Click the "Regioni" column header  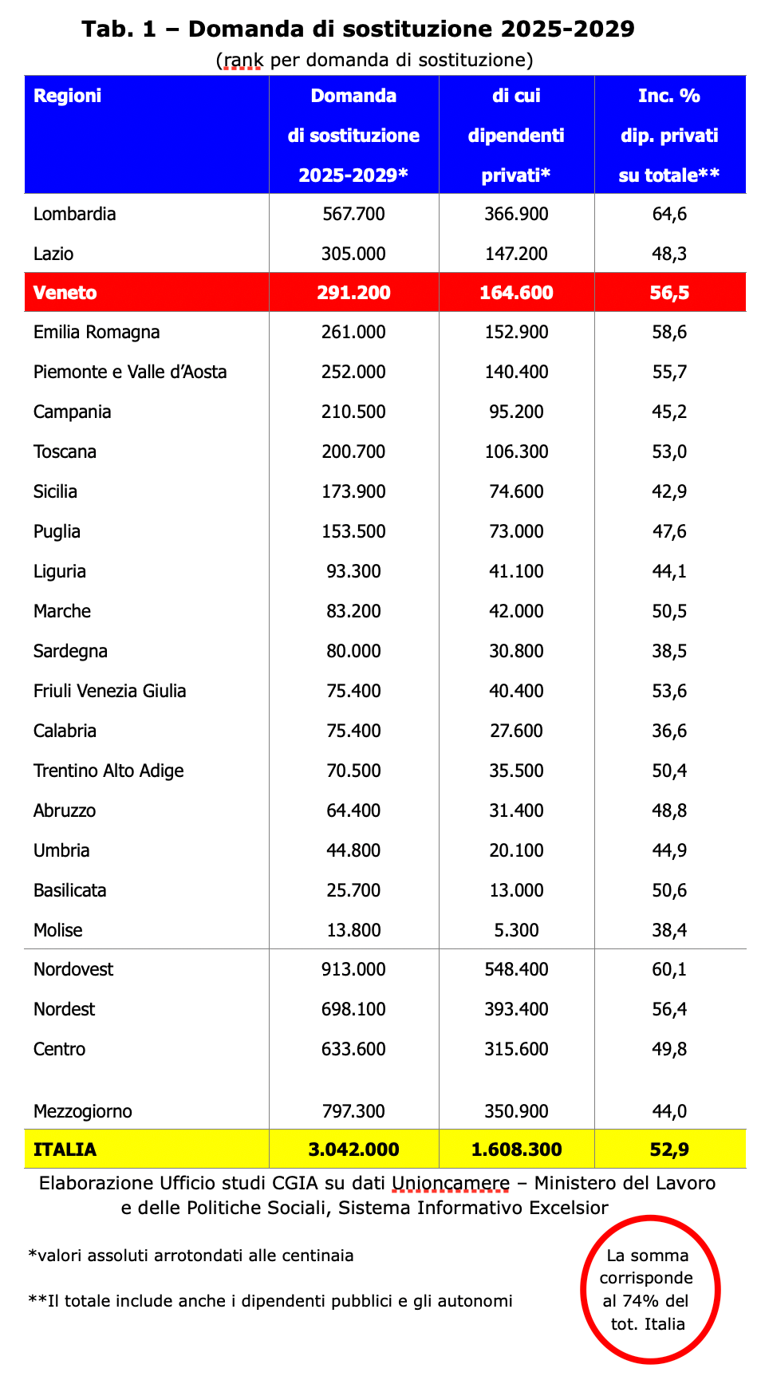click(68, 96)
